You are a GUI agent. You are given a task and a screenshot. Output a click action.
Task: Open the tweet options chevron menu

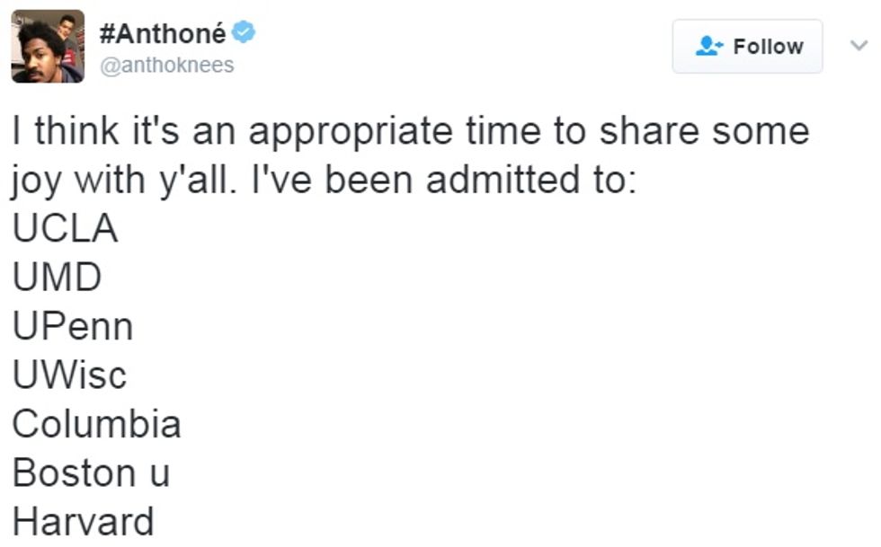click(858, 45)
